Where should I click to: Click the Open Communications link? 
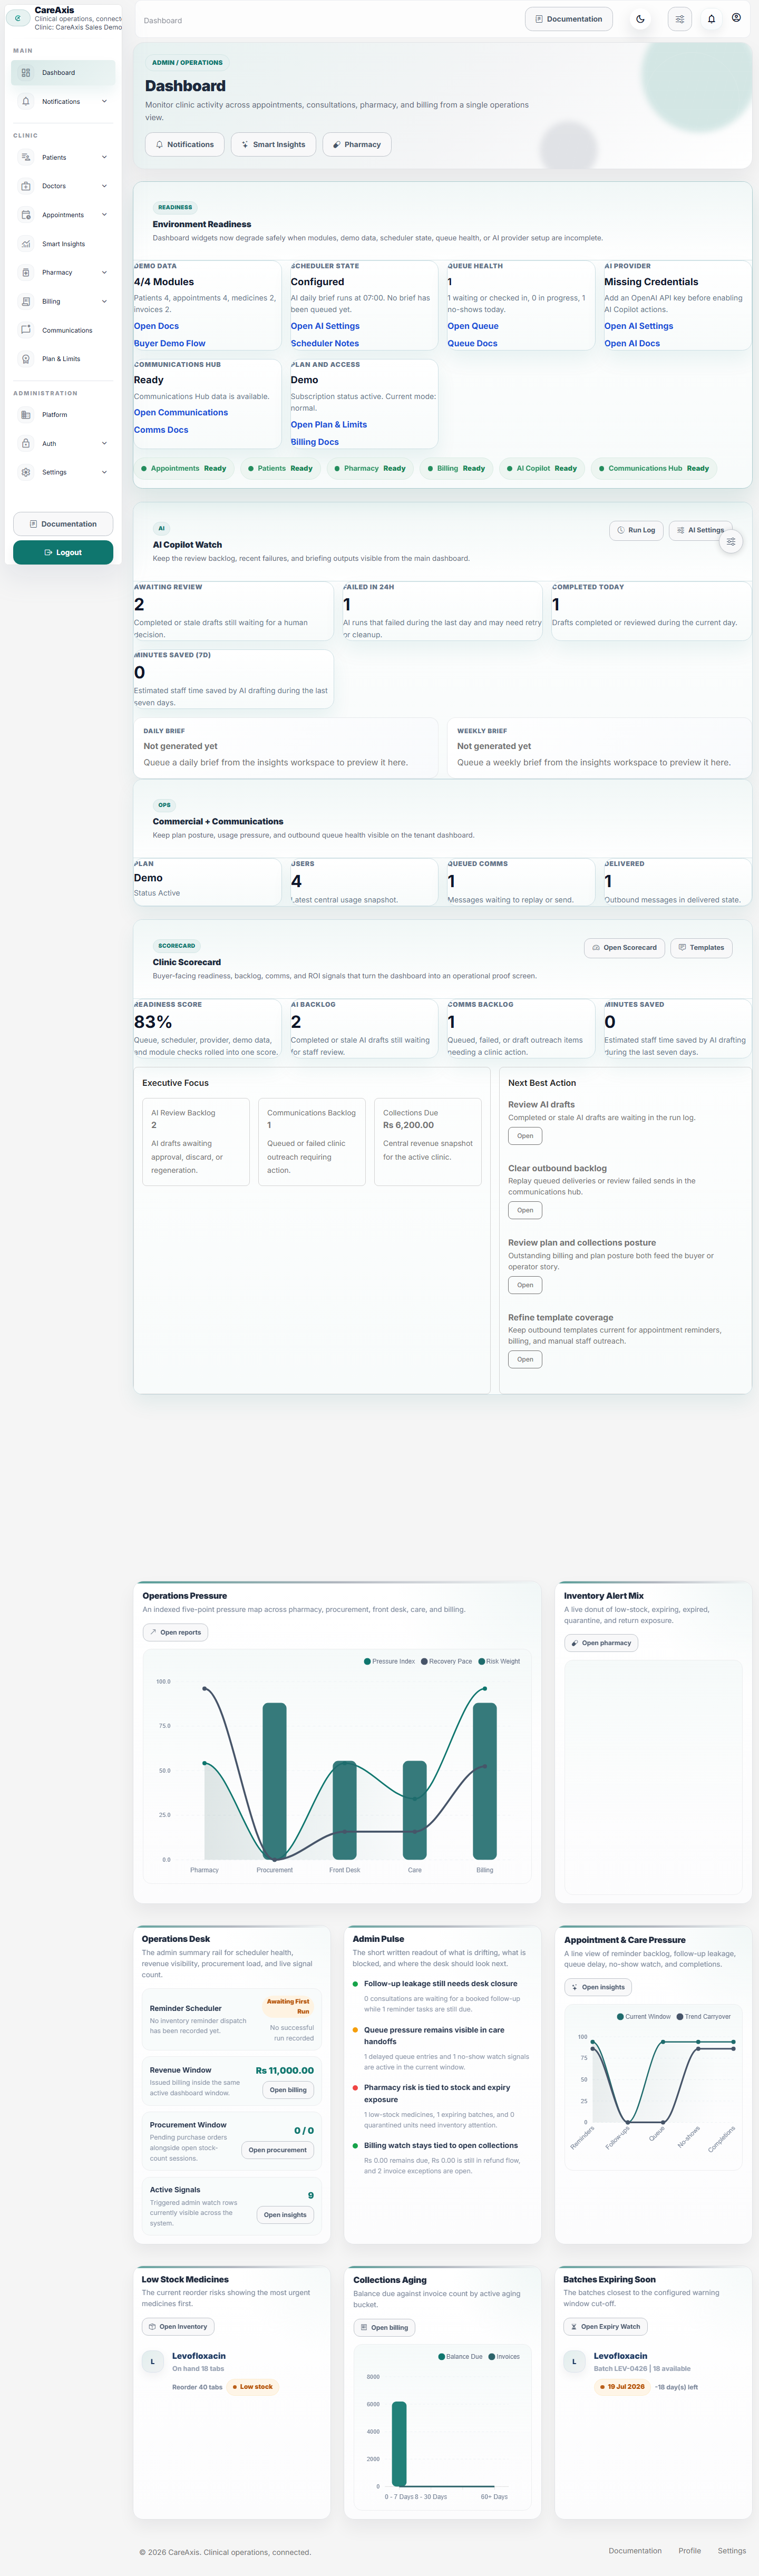181,413
